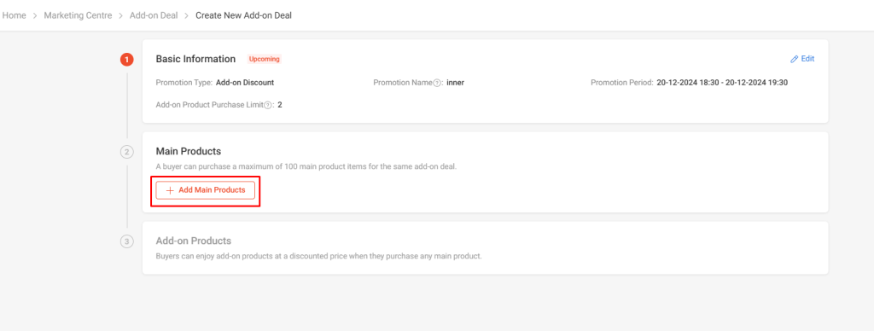Go to Home in the breadcrumb
874x331 pixels.
14,15
